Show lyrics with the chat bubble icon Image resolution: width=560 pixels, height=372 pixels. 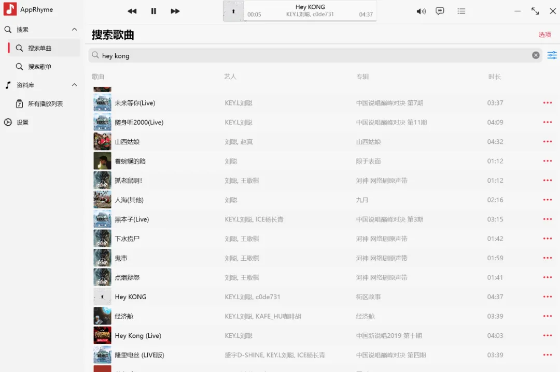[440, 11]
